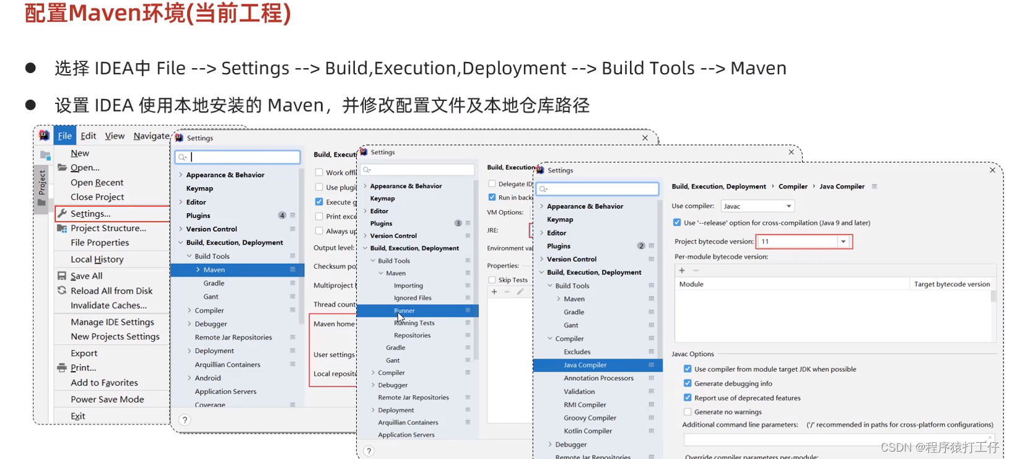
Task: Click the search field in Java Compiler window
Action: [598, 189]
